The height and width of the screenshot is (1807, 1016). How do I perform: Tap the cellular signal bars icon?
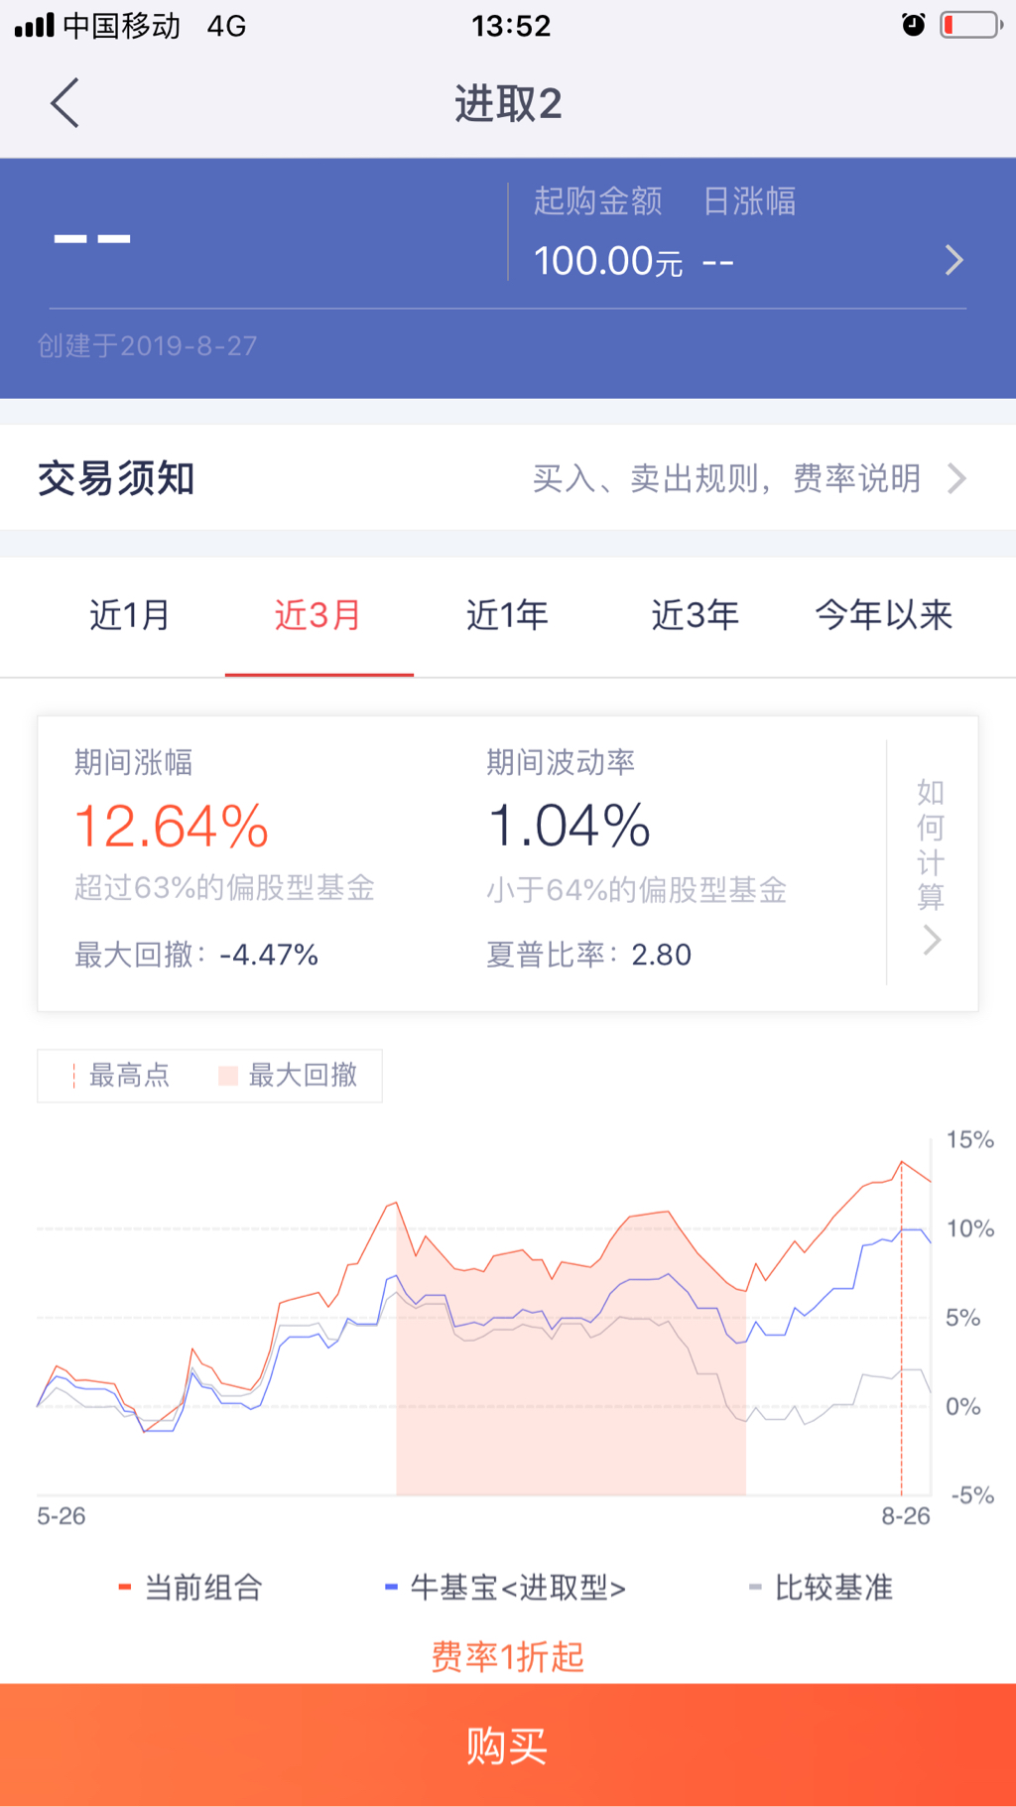tap(34, 25)
